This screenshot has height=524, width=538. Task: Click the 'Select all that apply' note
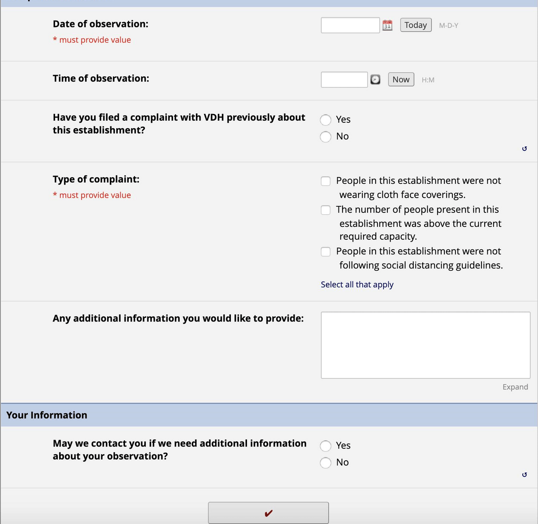(357, 285)
